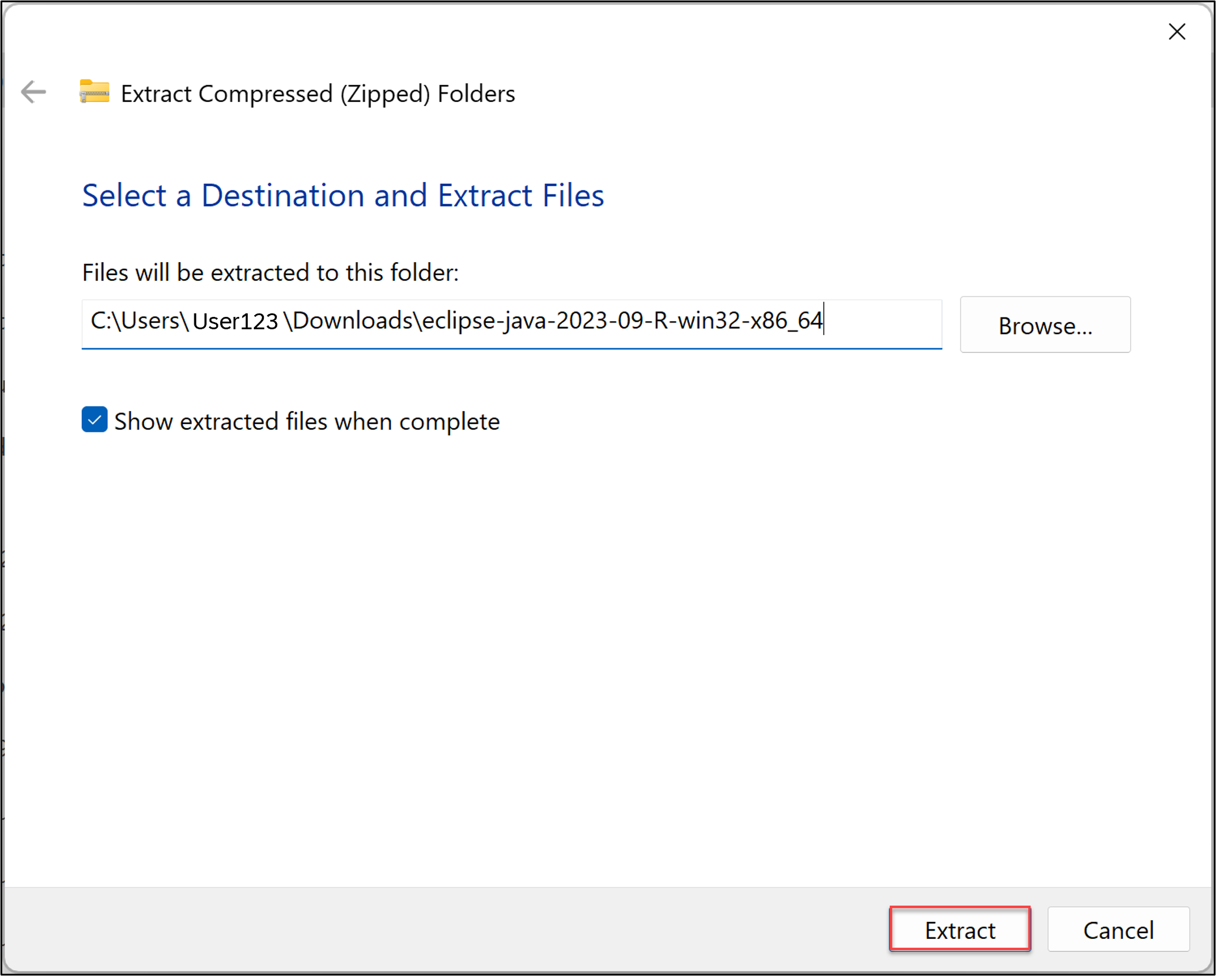Click the 'Extract Compressed (Zipped) Folders' title text
Image resolution: width=1216 pixels, height=976 pixels.
click(318, 94)
